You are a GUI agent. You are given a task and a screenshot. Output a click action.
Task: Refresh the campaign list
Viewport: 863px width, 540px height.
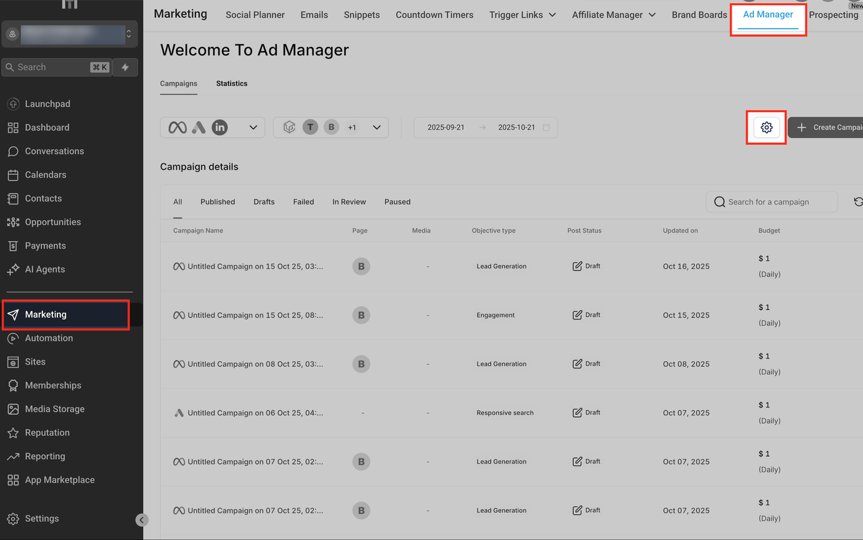pos(857,202)
